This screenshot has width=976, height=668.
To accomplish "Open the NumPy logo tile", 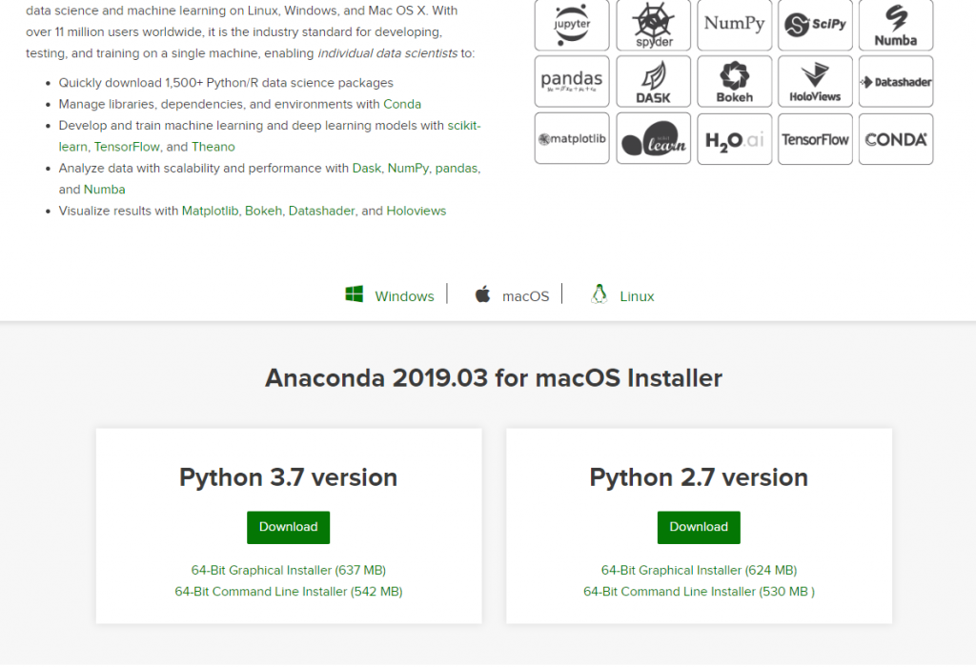I will click(735, 25).
